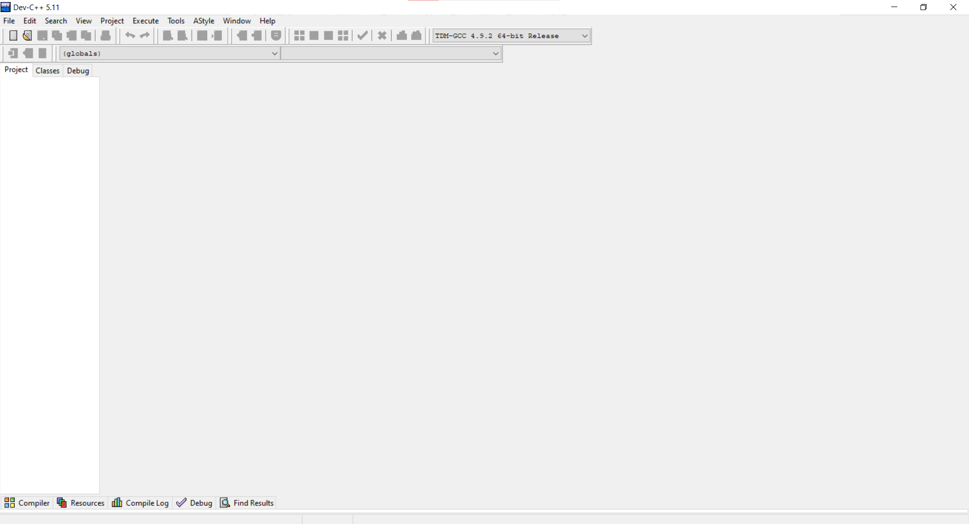
Task: Click the Debug checkmark toolbar icon
Action: (362, 35)
